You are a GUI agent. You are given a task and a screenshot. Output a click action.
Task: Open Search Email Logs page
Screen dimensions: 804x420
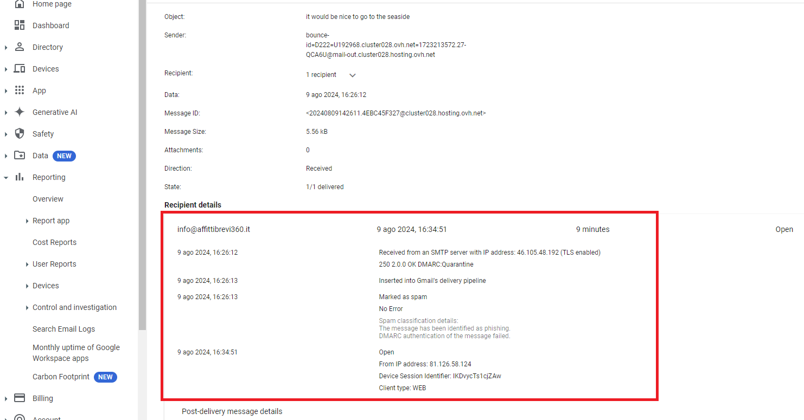(63, 329)
